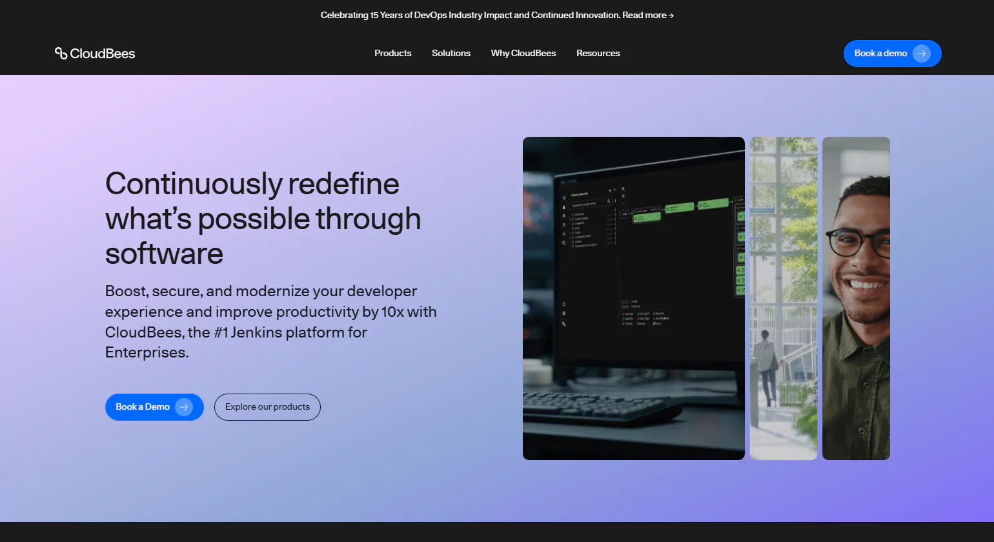Click the arrow circle in hero Book a Demo

point(184,407)
